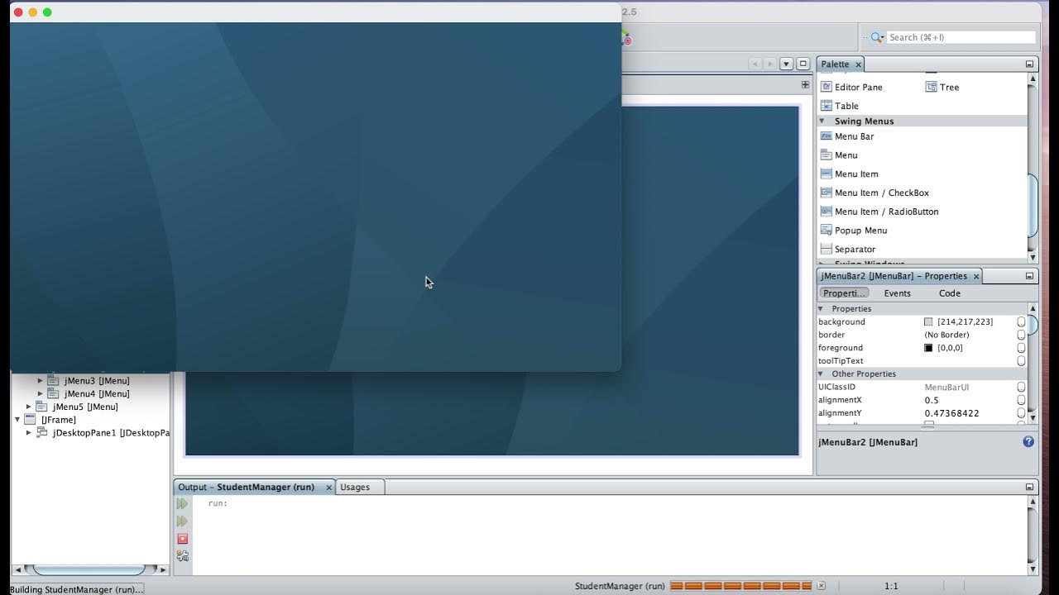The width and height of the screenshot is (1059, 595).
Task: Choose the Menu Item palette component
Action: pyautogui.click(x=849, y=174)
